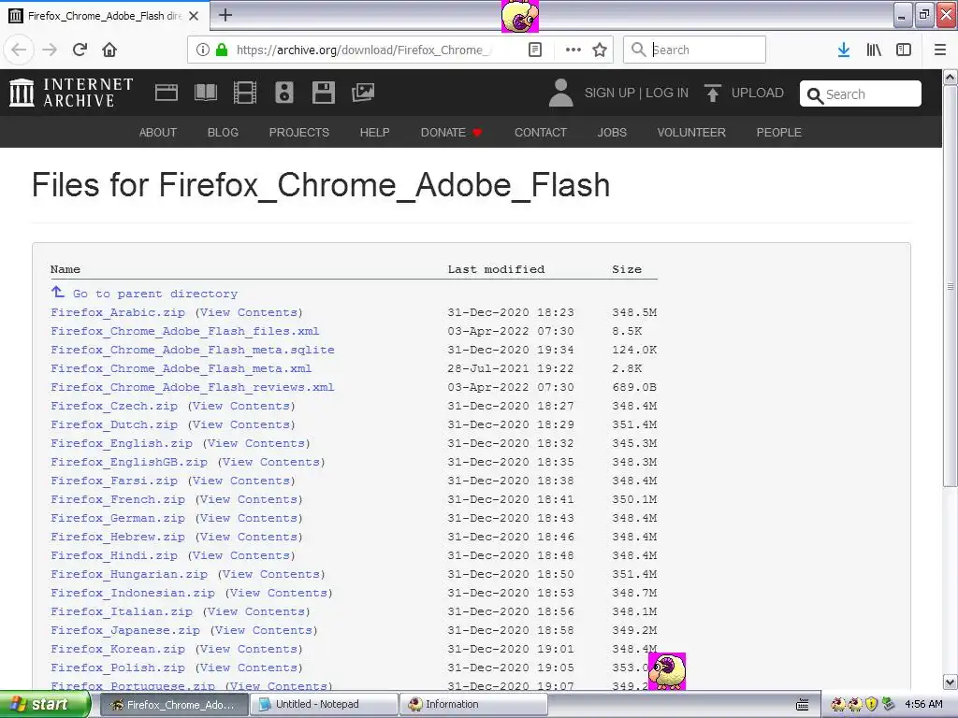Screen dimensions: 958x718
Task: Open the BLOG menu item
Action: click(223, 133)
